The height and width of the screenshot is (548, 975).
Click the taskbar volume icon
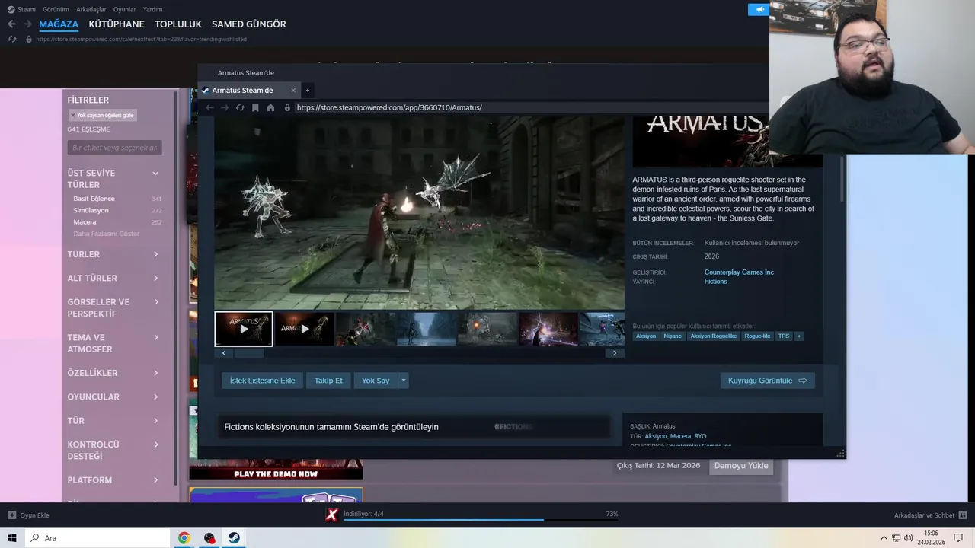pyautogui.click(x=908, y=538)
